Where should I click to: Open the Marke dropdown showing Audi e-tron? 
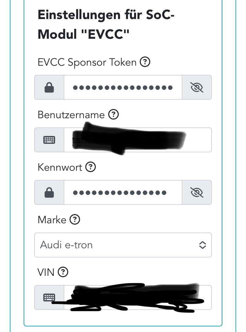point(118,245)
